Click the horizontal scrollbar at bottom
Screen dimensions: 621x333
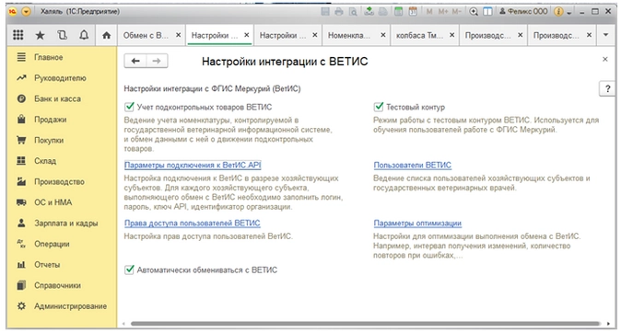point(365,324)
